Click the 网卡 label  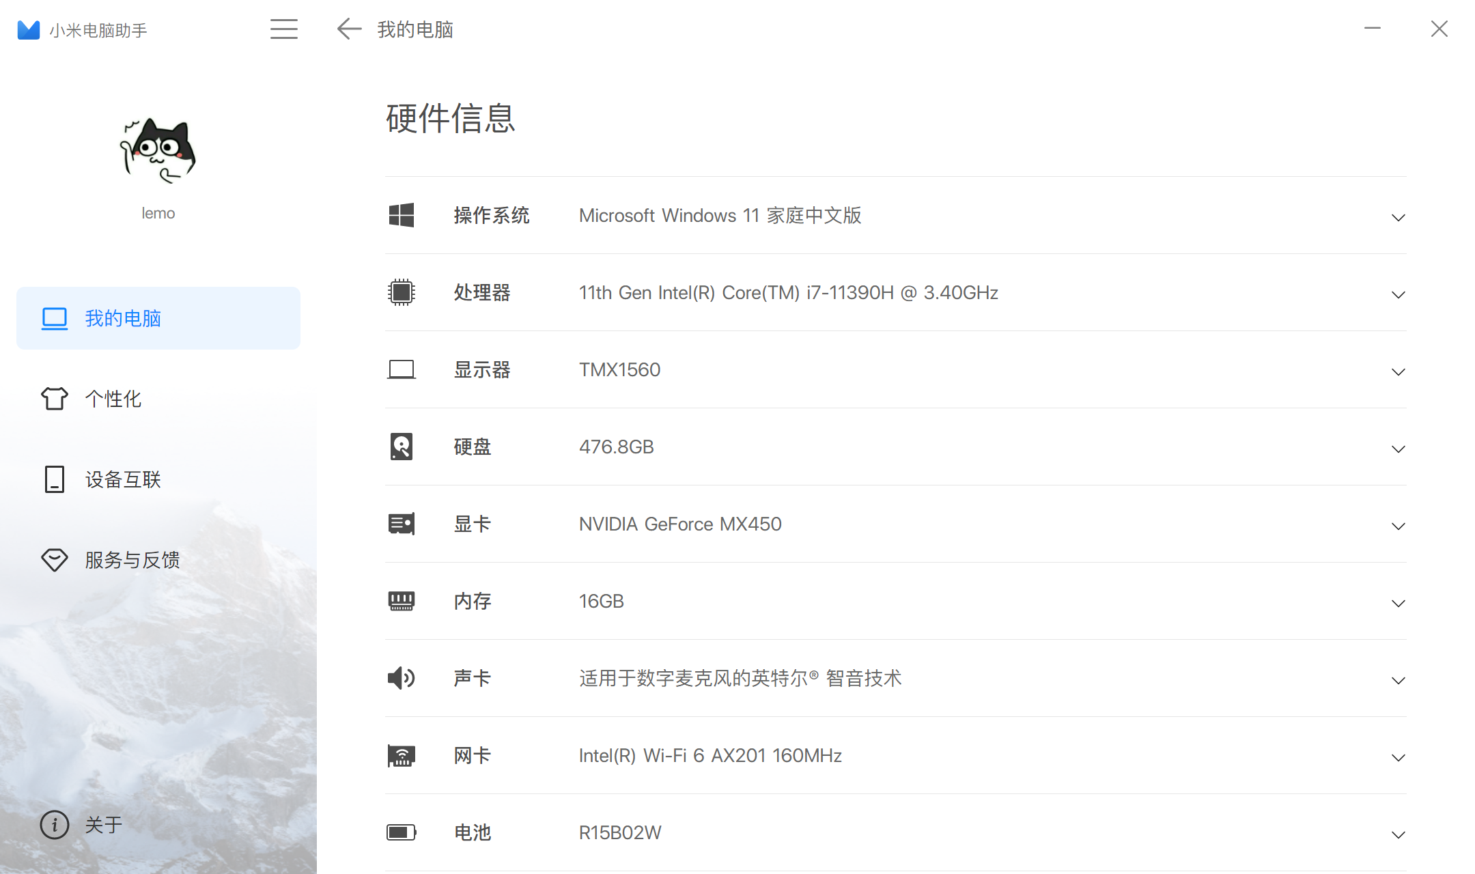473,755
